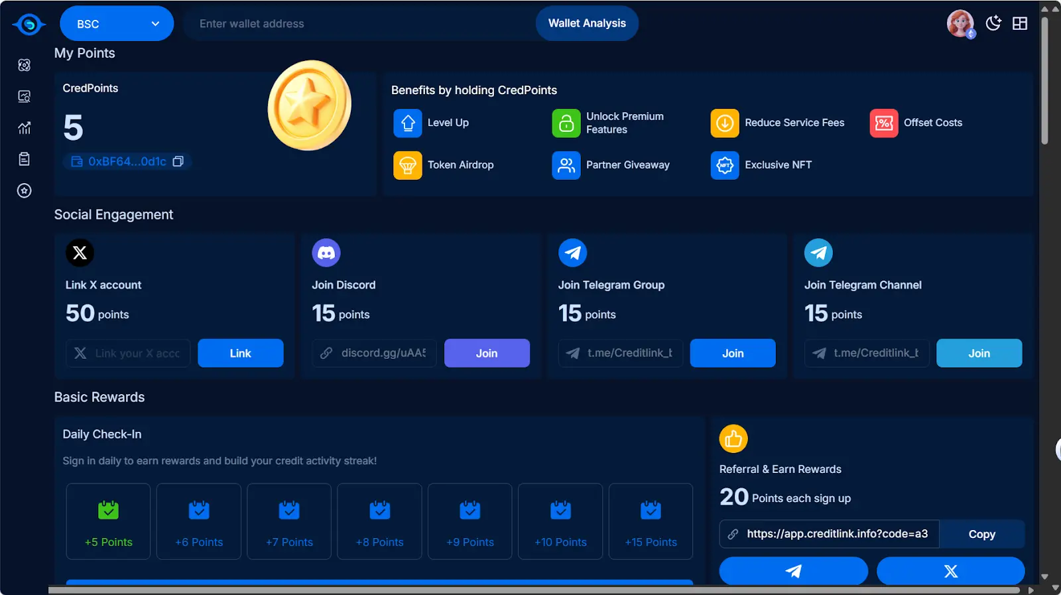Click the Wallet Analysis button

coord(587,23)
